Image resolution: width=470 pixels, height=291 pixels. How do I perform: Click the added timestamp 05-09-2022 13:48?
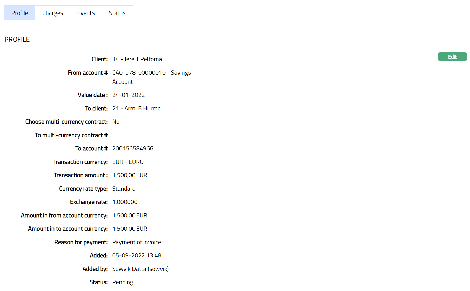[137, 256]
